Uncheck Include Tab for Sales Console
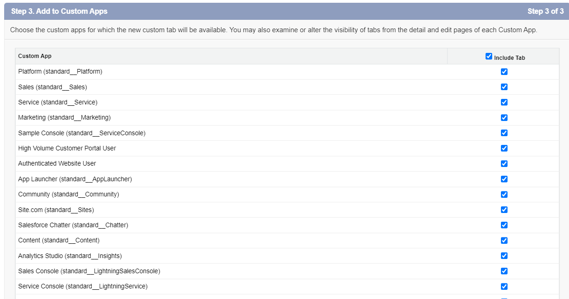 click(x=504, y=271)
